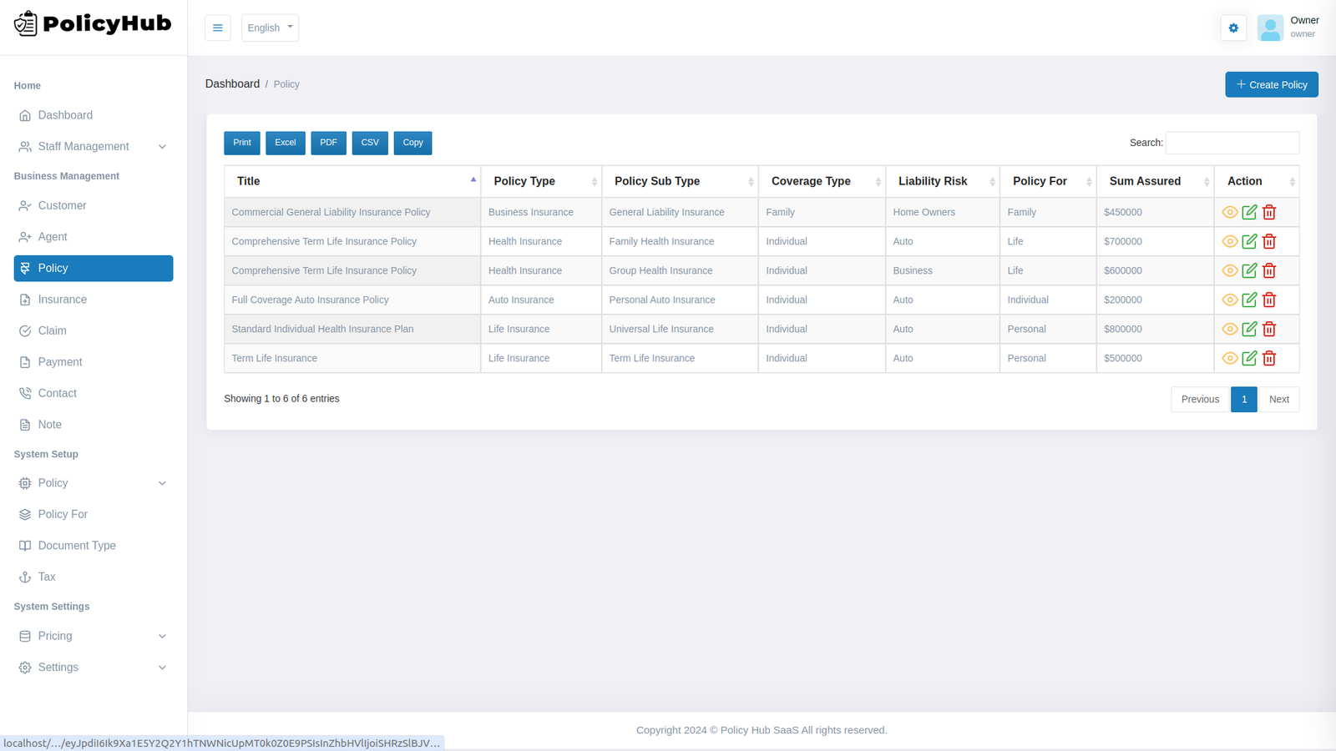Edit the Standard Individual Health Insurance Plan

(1249, 329)
